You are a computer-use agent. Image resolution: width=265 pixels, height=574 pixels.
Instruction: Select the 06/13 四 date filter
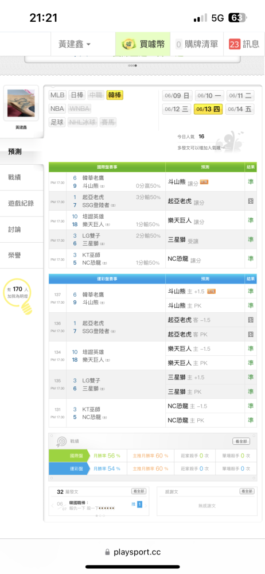pos(209,109)
